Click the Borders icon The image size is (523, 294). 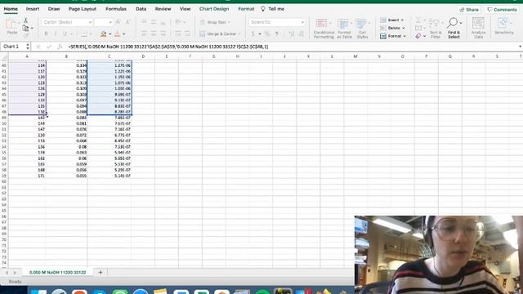(85, 33)
